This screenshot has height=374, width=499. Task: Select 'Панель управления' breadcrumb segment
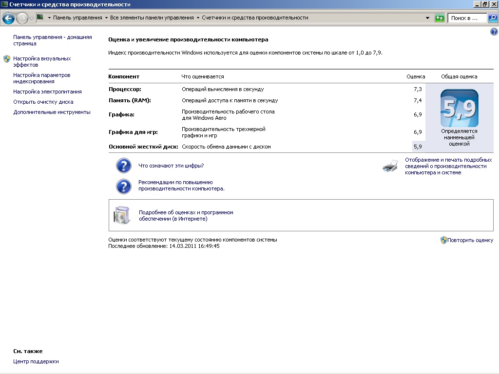coord(77,18)
